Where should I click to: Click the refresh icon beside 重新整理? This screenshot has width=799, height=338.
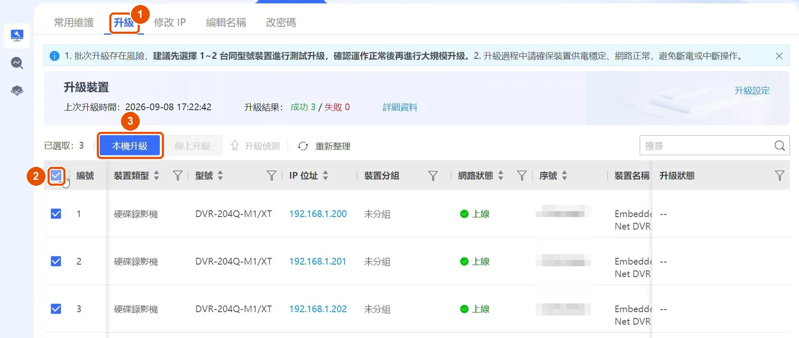click(x=303, y=146)
